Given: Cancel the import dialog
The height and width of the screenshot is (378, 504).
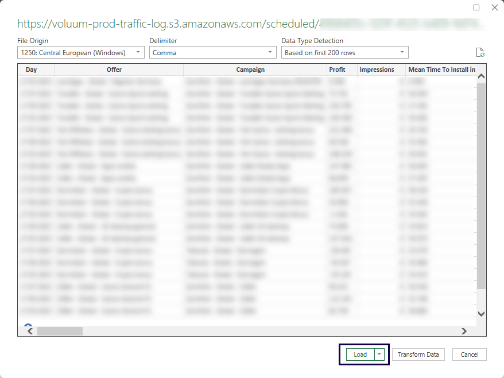Looking at the screenshot, I should point(469,354).
